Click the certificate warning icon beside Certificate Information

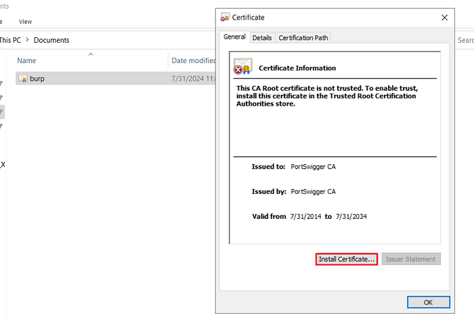click(242, 66)
